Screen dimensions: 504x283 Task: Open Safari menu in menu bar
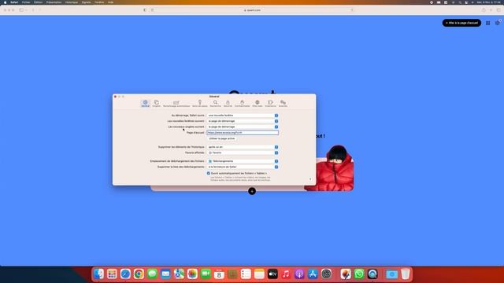point(14,2)
